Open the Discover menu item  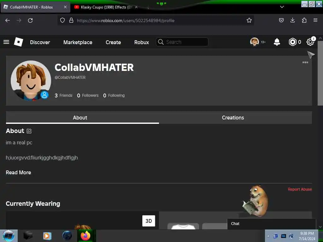40,42
